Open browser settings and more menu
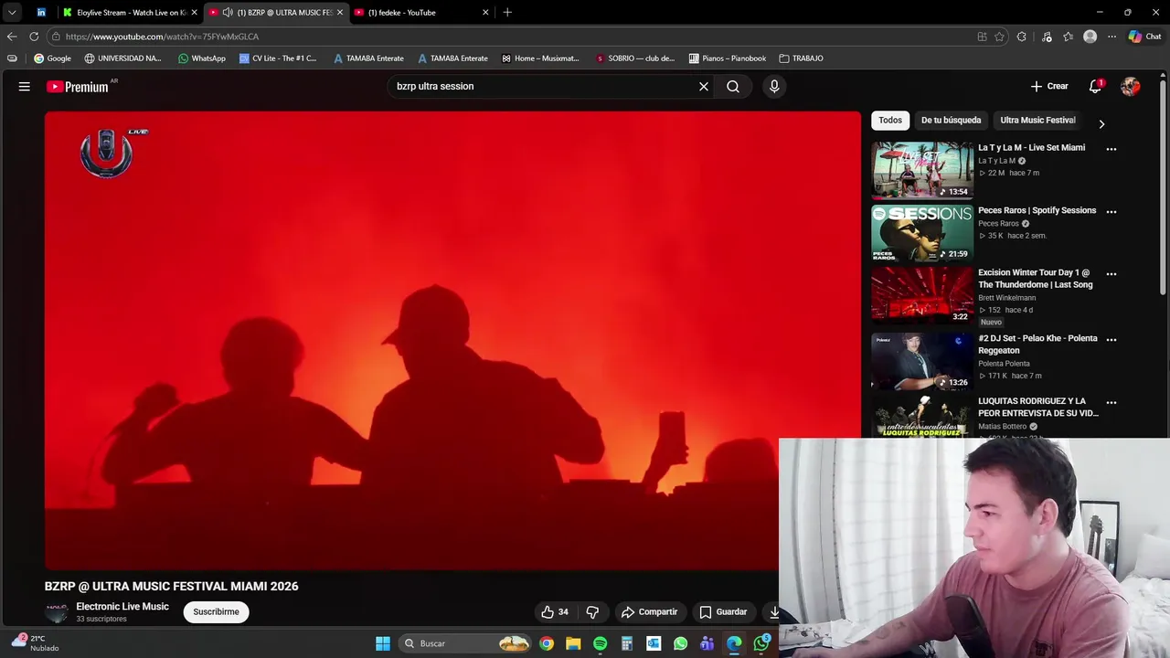The width and height of the screenshot is (1170, 658). pyautogui.click(x=1111, y=37)
